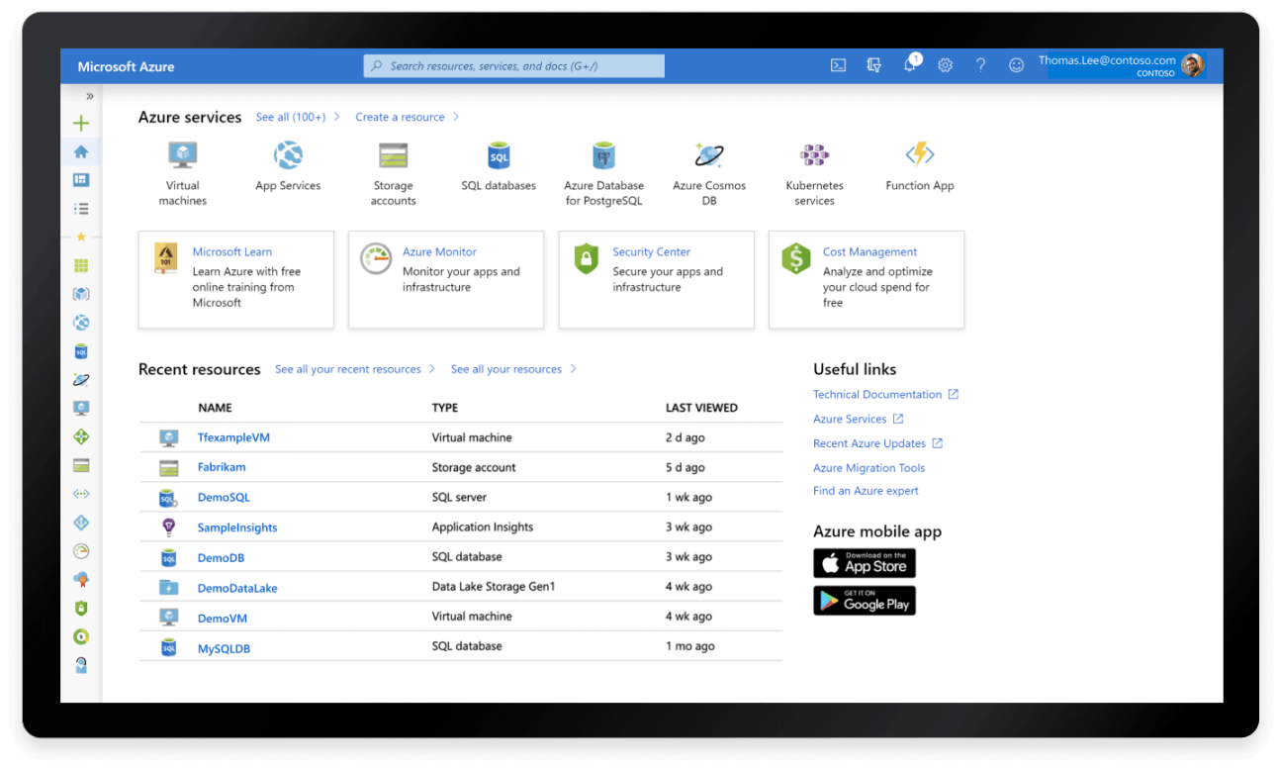Open Kubernetes services tile
This screenshot has width=1279, height=768.
tap(814, 173)
